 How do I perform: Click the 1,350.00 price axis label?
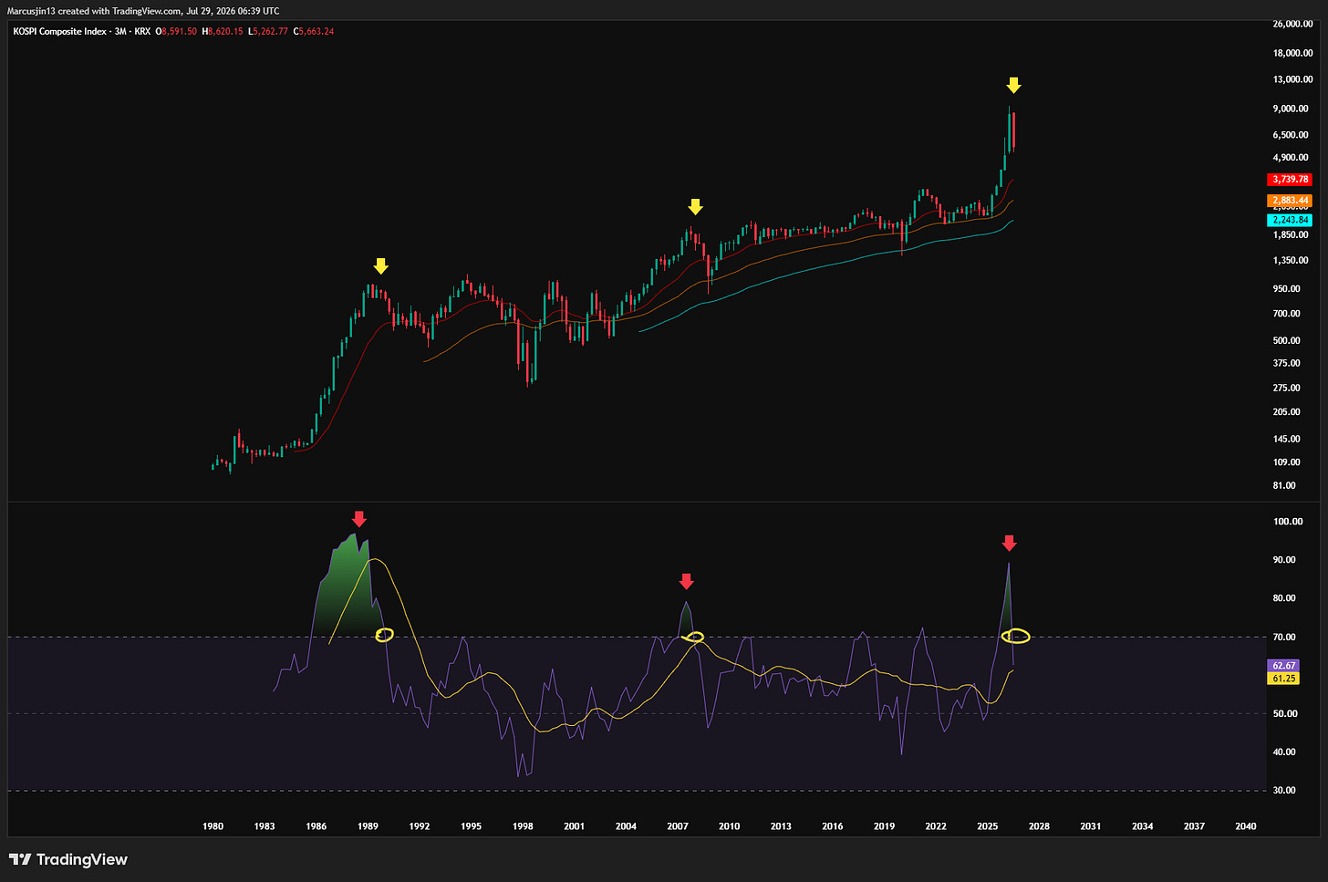click(x=1291, y=261)
